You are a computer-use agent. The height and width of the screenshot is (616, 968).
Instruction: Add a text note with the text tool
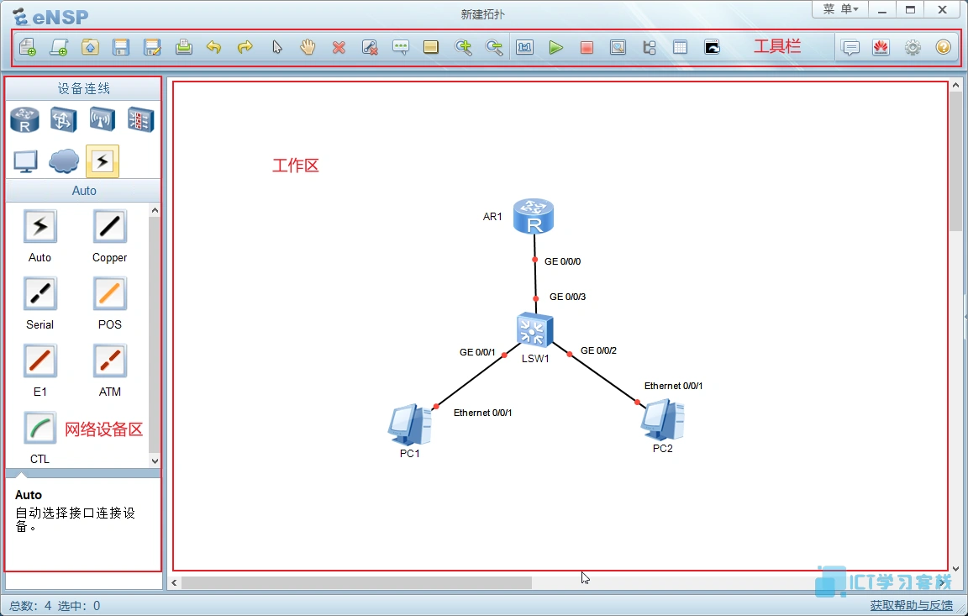pos(401,48)
